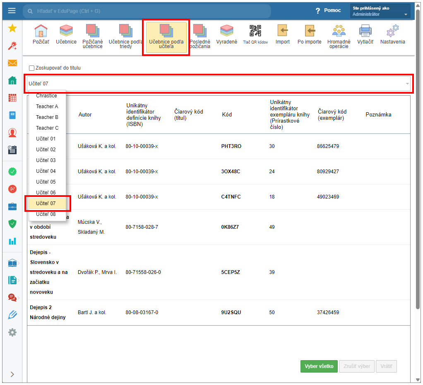The image size is (423, 385).
Task: Choose Teacher B in dropdown list
Action: [x=47, y=117]
